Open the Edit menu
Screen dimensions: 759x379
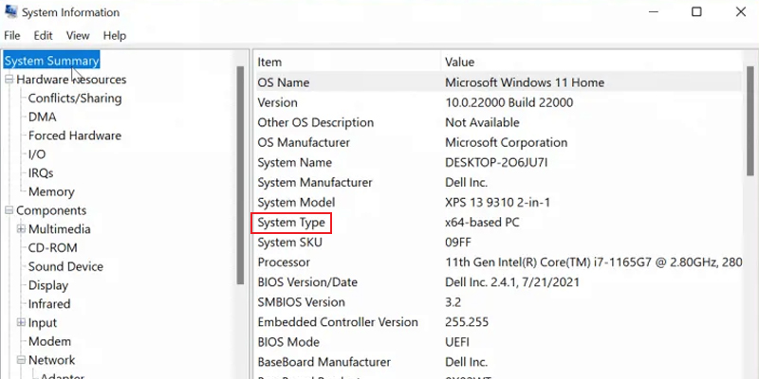pyautogui.click(x=43, y=36)
